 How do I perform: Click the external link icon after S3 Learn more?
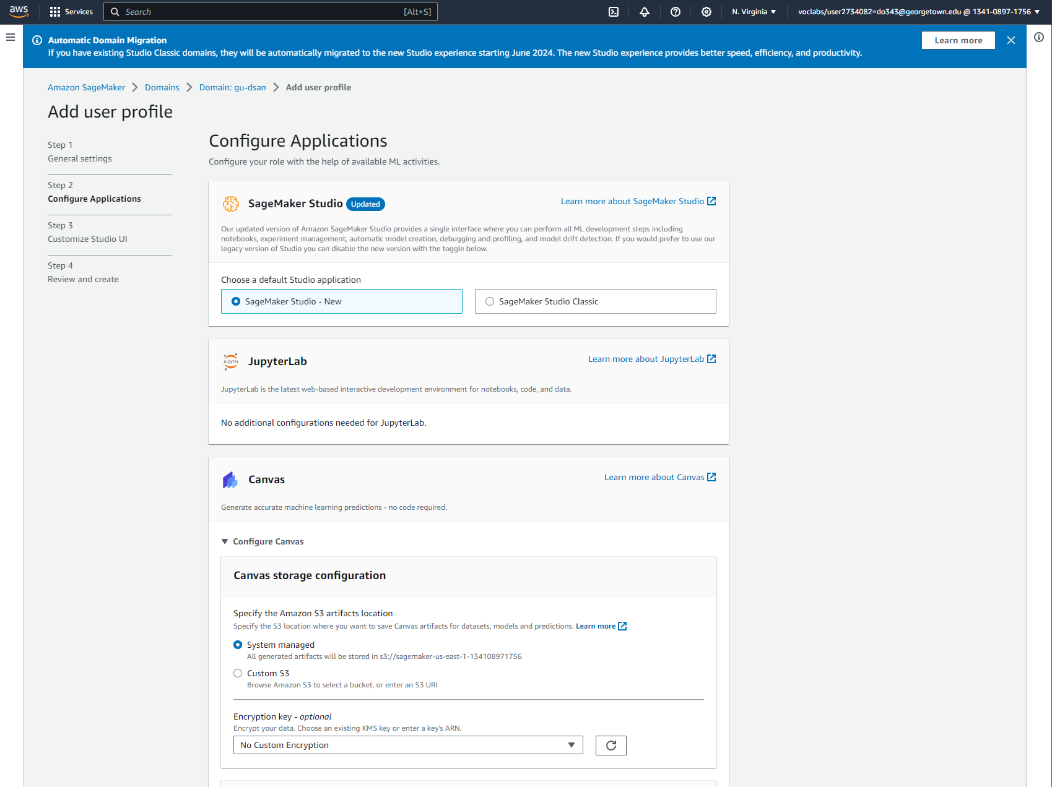pyautogui.click(x=623, y=626)
